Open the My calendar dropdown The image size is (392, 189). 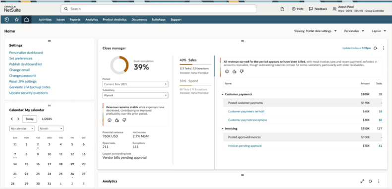click(22, 128)
